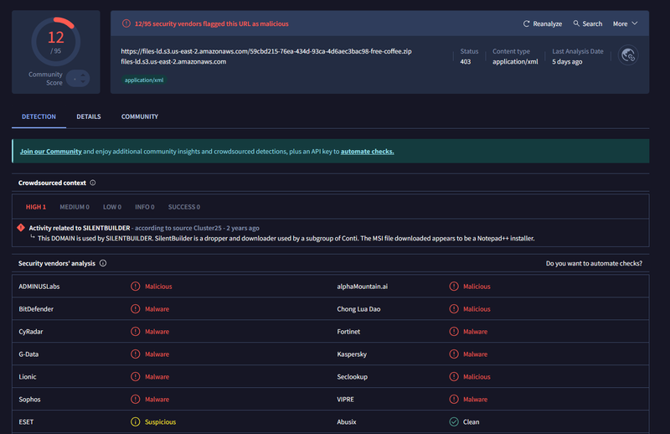Click info icon next to Crowdsourced context
Screen dimensions: 670x434
pyautogui.click(x=93, y=183)
